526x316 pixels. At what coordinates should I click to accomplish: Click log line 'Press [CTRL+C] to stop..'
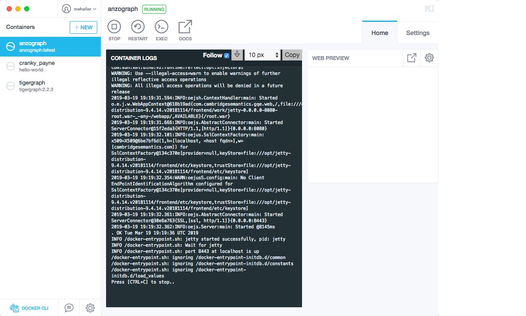click(x=143, y=282)
